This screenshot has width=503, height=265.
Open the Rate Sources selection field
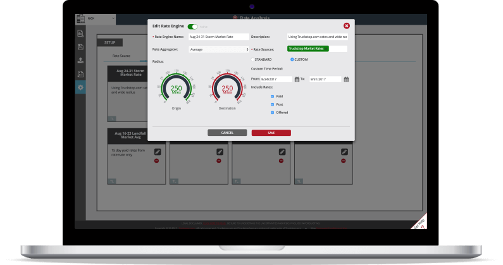pos(316,48)
